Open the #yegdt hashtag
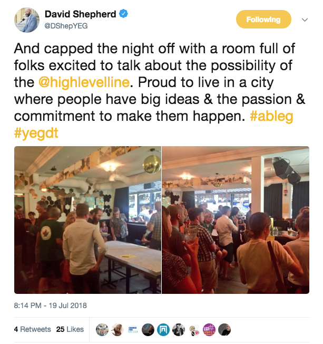Image resolution: width=323 pixels, height=344 pixels. 36,133
